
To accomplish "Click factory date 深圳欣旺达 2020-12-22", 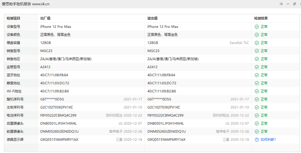I will [x=124, y=115].
